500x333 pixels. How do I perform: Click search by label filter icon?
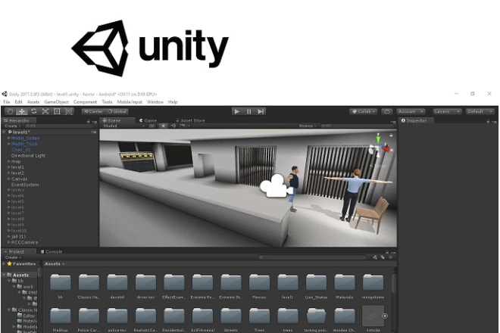[x=383, y=257]
